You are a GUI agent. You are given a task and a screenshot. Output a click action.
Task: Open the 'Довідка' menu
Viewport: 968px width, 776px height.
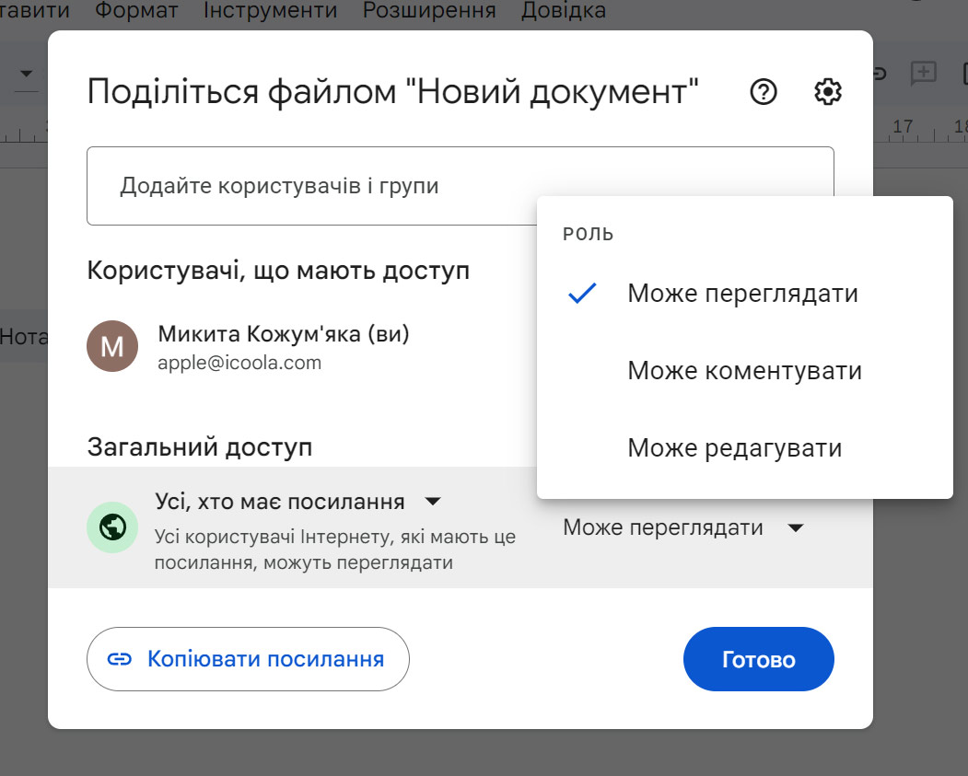pos(564,11)
